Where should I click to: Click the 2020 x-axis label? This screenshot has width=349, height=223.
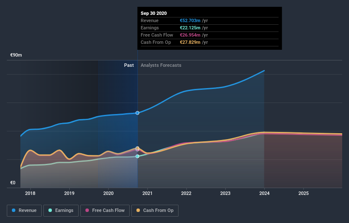[108, 193]
